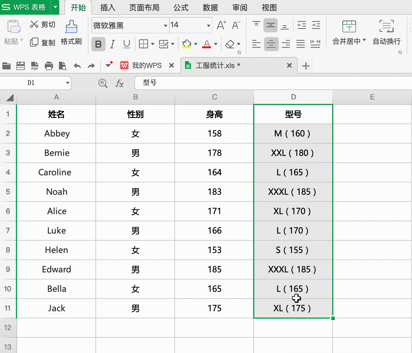Open the borders dropdown arrow
Viewport: 412px width, 353px height.
[153, 44]
